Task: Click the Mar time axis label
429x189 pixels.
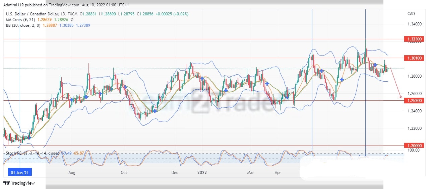Action: click(x=250, y=173)
